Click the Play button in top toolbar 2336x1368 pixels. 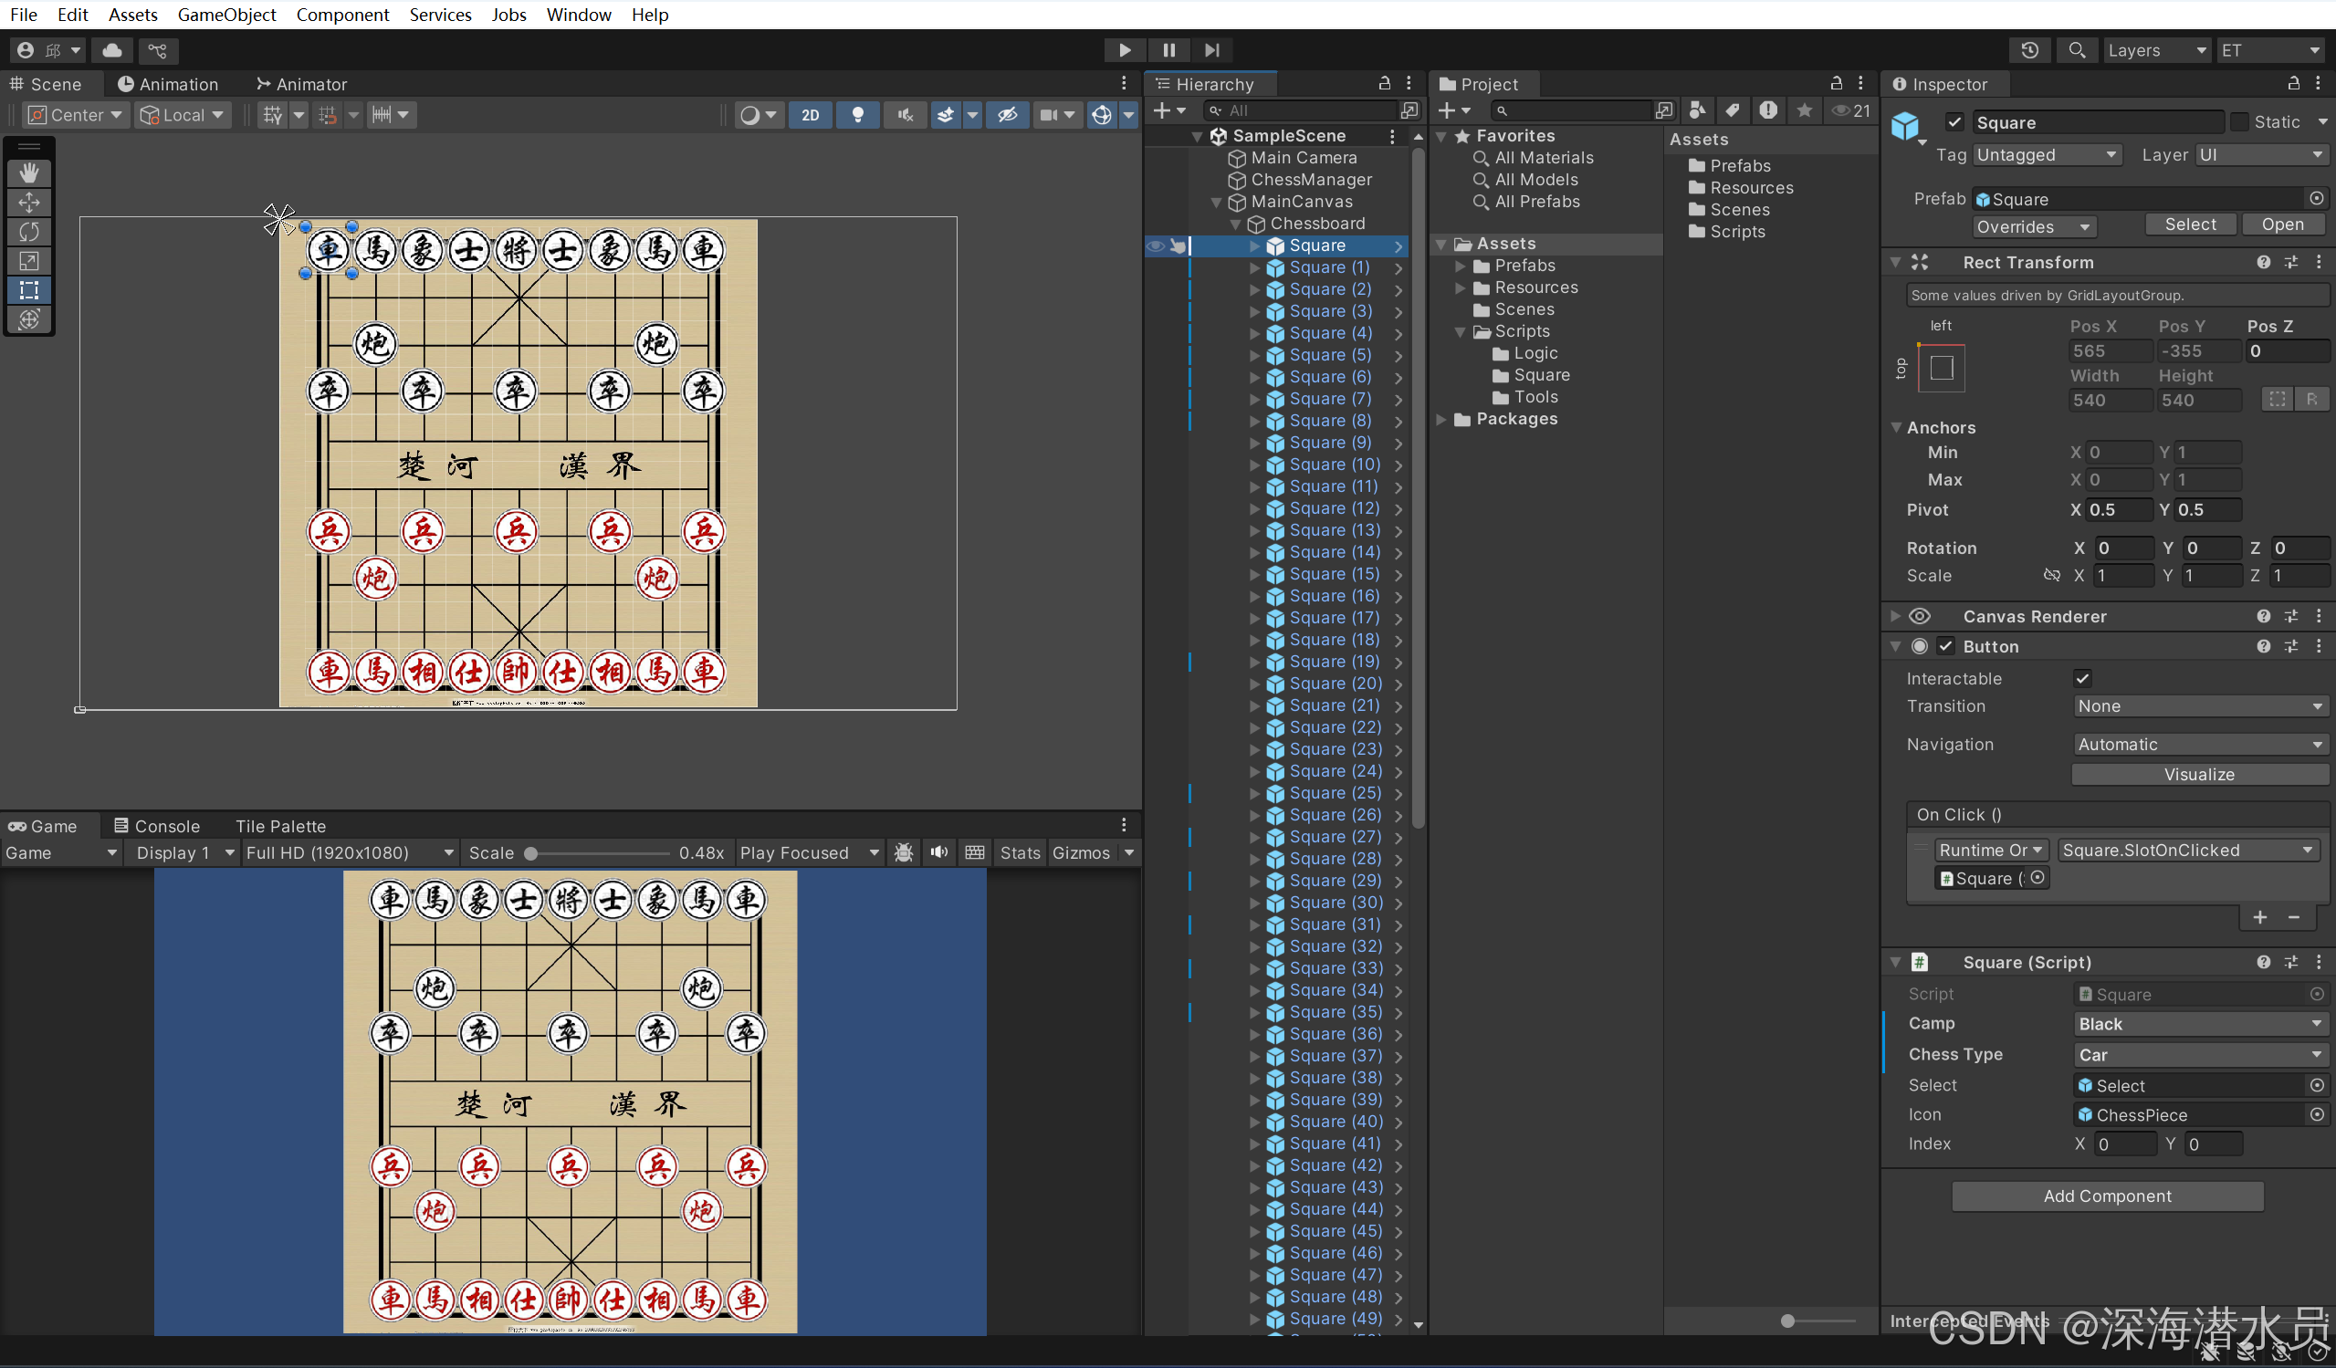(x=1124, y=50)
